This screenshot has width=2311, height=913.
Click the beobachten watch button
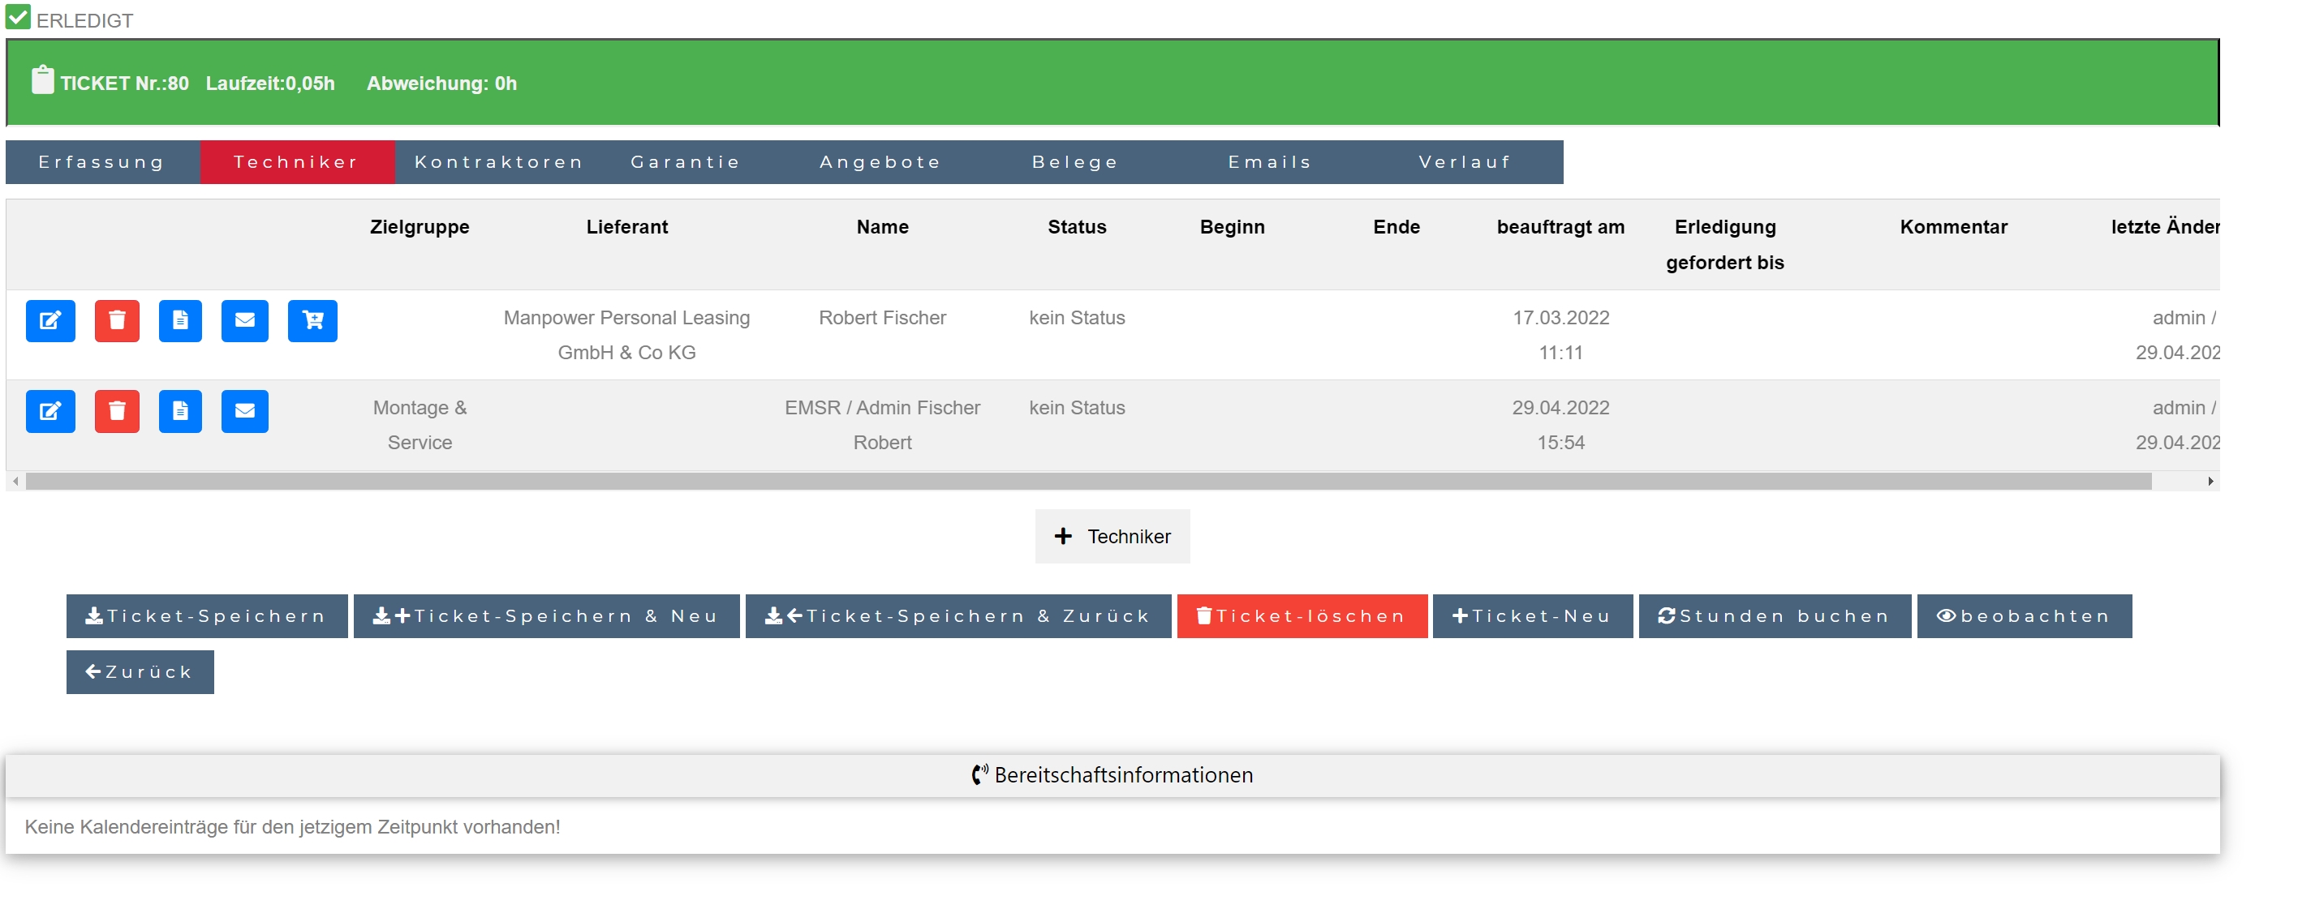2023,616
